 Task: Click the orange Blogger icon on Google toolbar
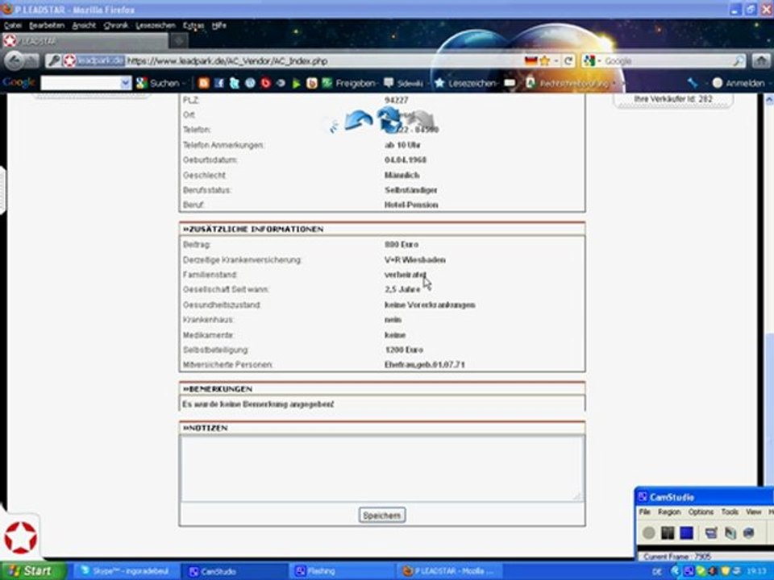[x=203, y=83]
